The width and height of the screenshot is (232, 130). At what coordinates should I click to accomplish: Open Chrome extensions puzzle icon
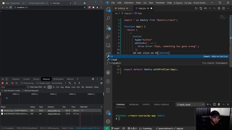click(94, 7)
